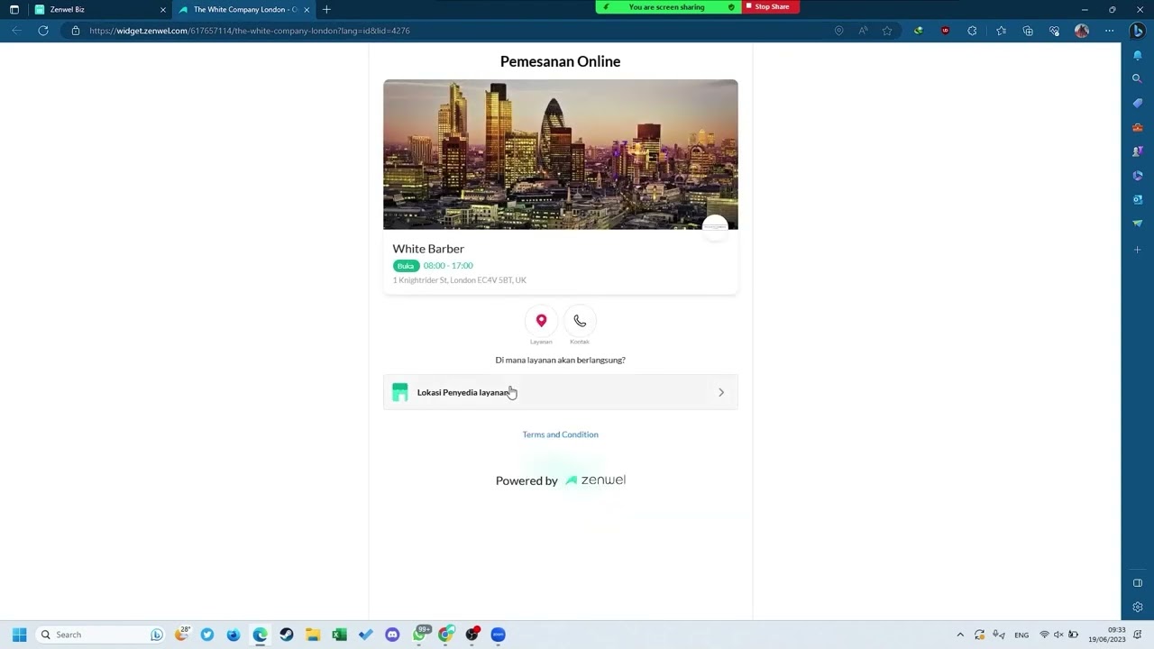Click the browser profile avatar
This screenshot has height=649, width=1154.
coord(1082,31)
